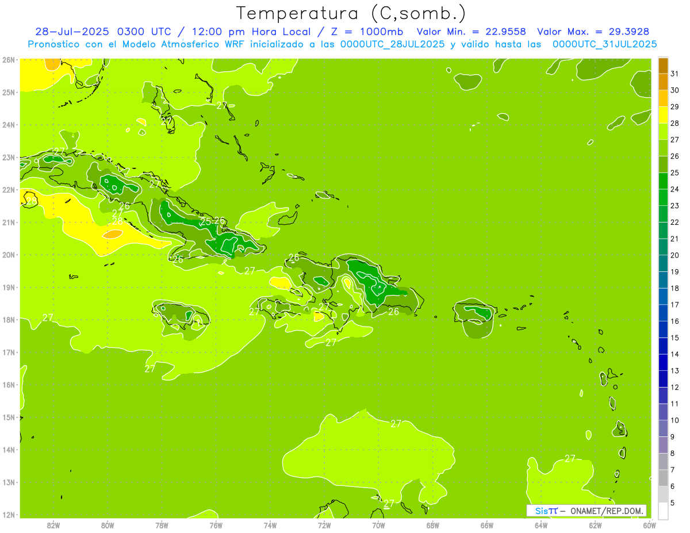The width and height of the screenshot is (690, 533).
Task: Click the '25:26' contour label over eastern Cuba
Action: (213, 221)
